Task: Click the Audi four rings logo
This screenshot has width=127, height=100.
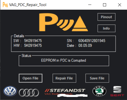Action: pyautogui.click(x=29, y=93)
